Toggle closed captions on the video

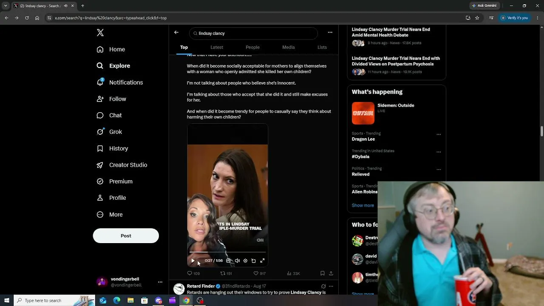(228, 261)
